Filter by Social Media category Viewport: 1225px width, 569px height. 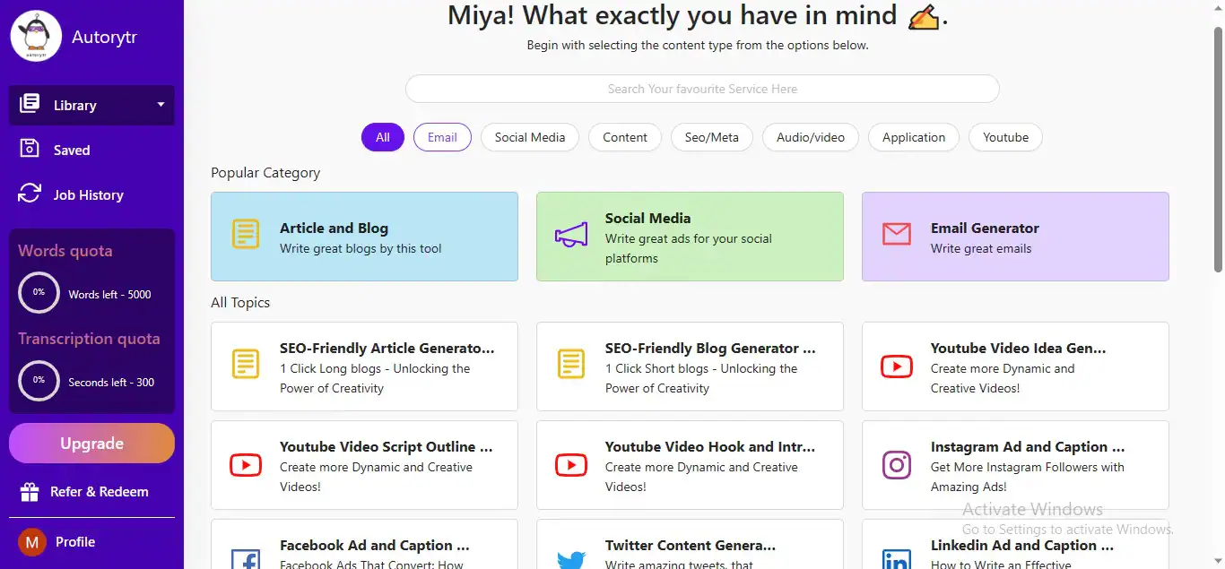pyautogui.click(x=530, y=137)
